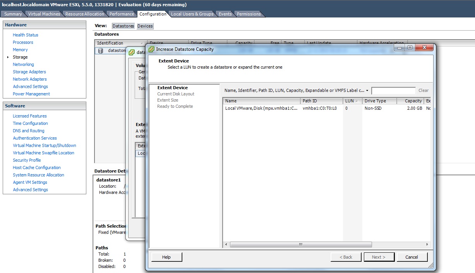The image size is (475, 273).
Task: Click right arrow of device list scrollbar
Action: point(427,245)
